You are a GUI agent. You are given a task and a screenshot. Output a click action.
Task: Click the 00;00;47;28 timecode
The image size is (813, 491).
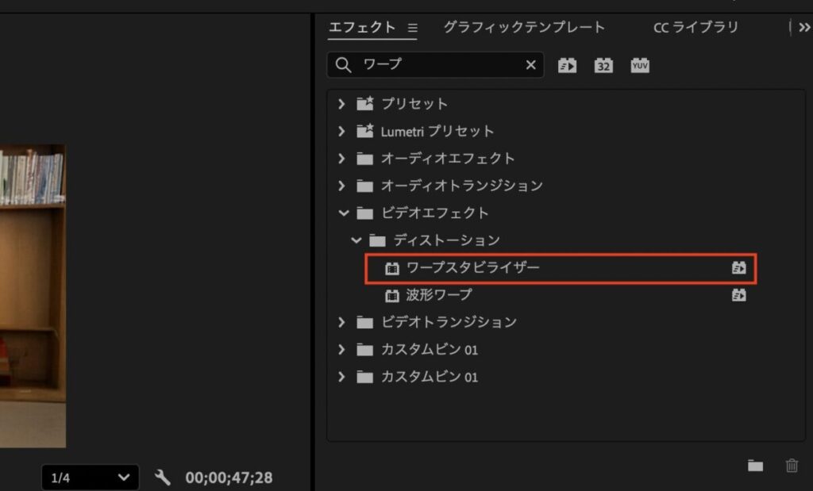click(229, 478)
